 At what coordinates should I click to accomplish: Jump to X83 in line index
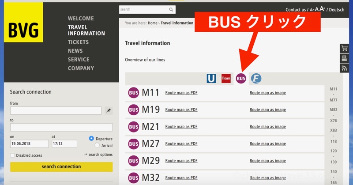click(x=334, y=130)
